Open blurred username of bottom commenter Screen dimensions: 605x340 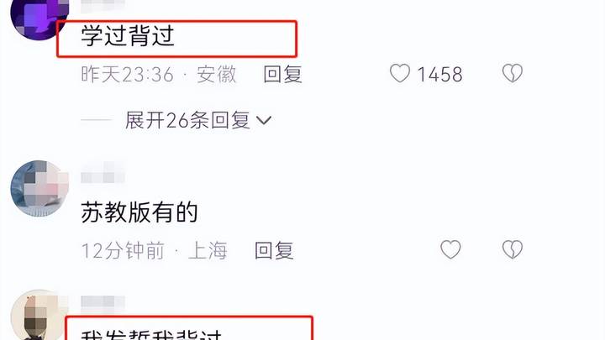coord(103,303)
